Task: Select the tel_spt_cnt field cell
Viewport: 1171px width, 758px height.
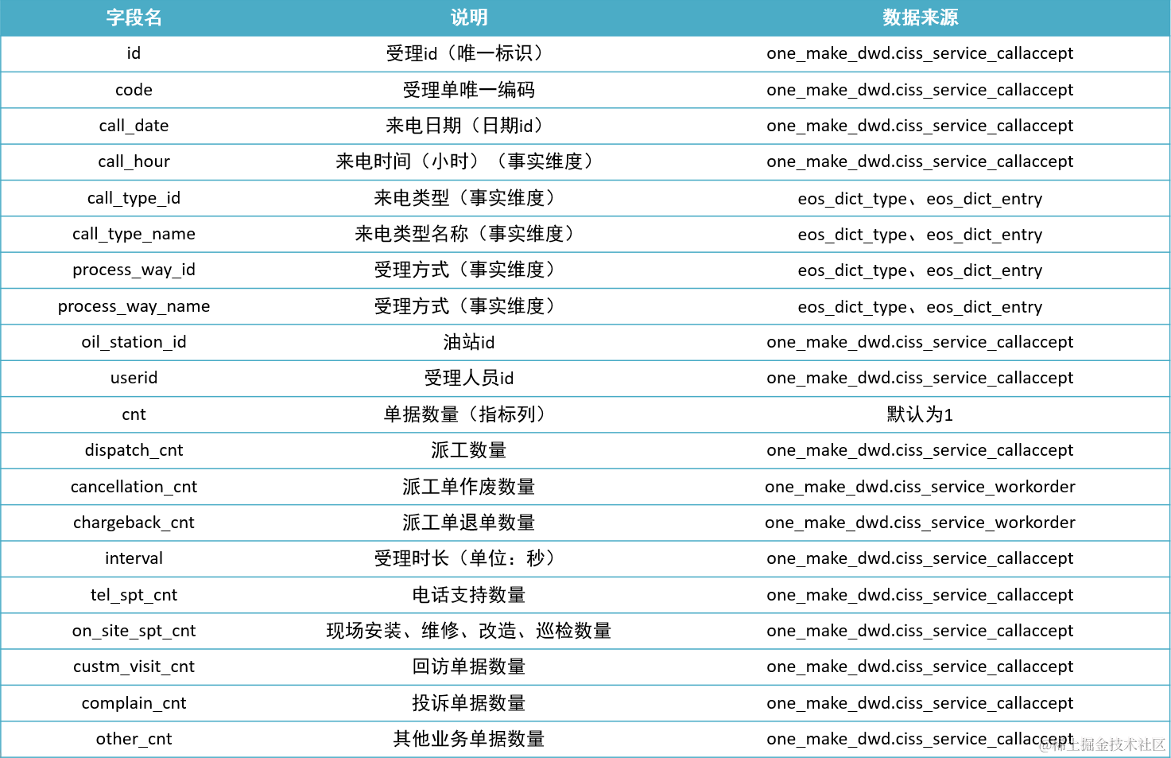Action: point(134,595)
